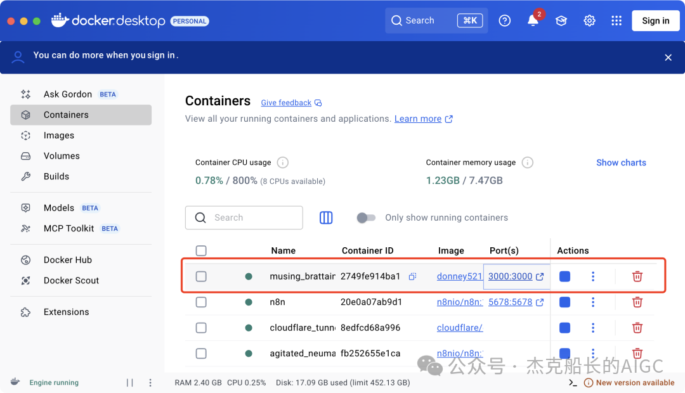Open more actions for n8n container
The height and width of the screenshot is (393, 685).
click(593, 302)
